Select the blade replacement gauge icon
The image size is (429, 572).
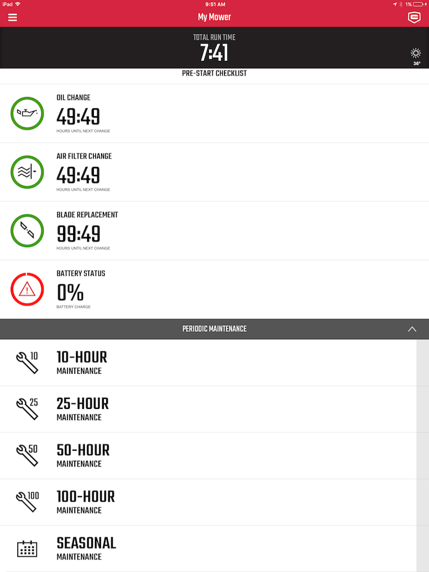27,231
